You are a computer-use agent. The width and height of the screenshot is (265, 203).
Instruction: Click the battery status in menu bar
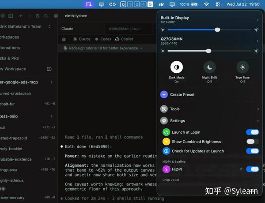189,4
